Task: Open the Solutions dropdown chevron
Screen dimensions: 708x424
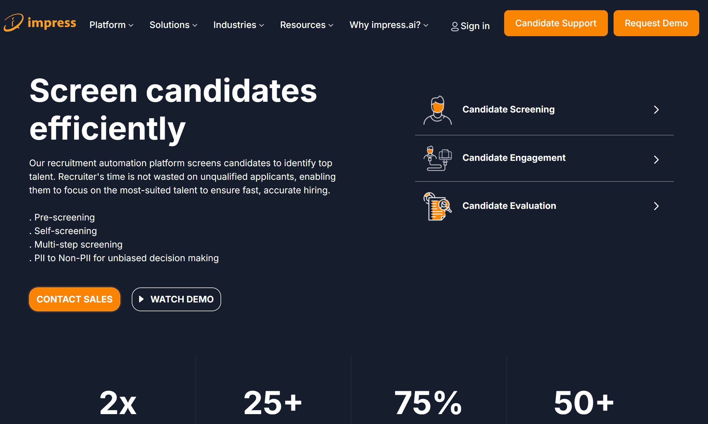Action: click(x=195, y=25)
